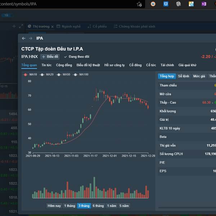
Task: Open the Cổ phiếu tab
Action: [x=97, y=26]
